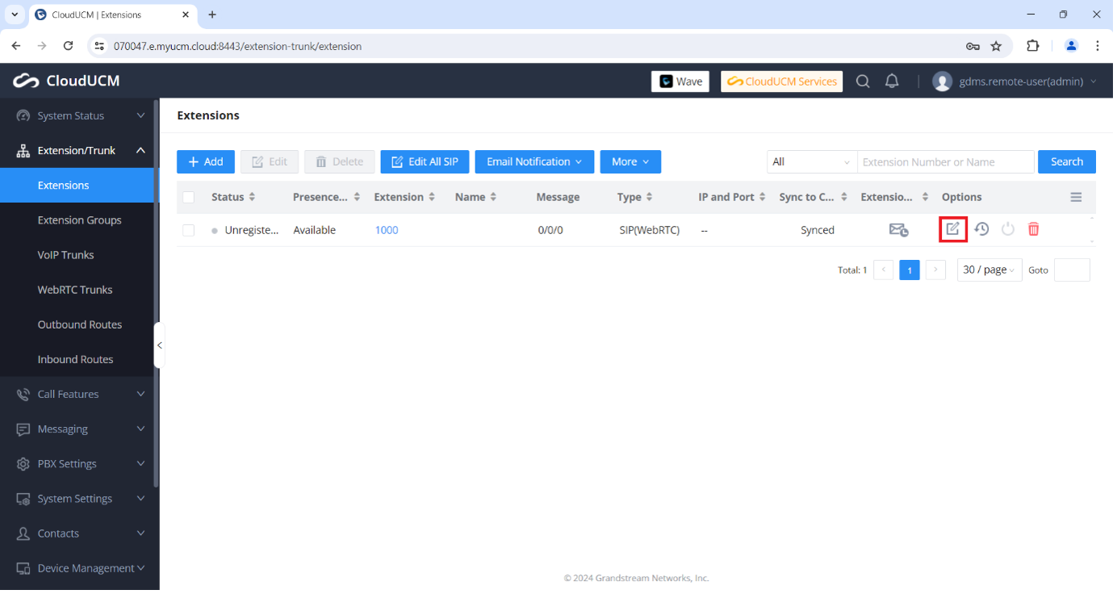Click the reset history icon in Options column
1117x594 pixels.
[x=981, y=229]
